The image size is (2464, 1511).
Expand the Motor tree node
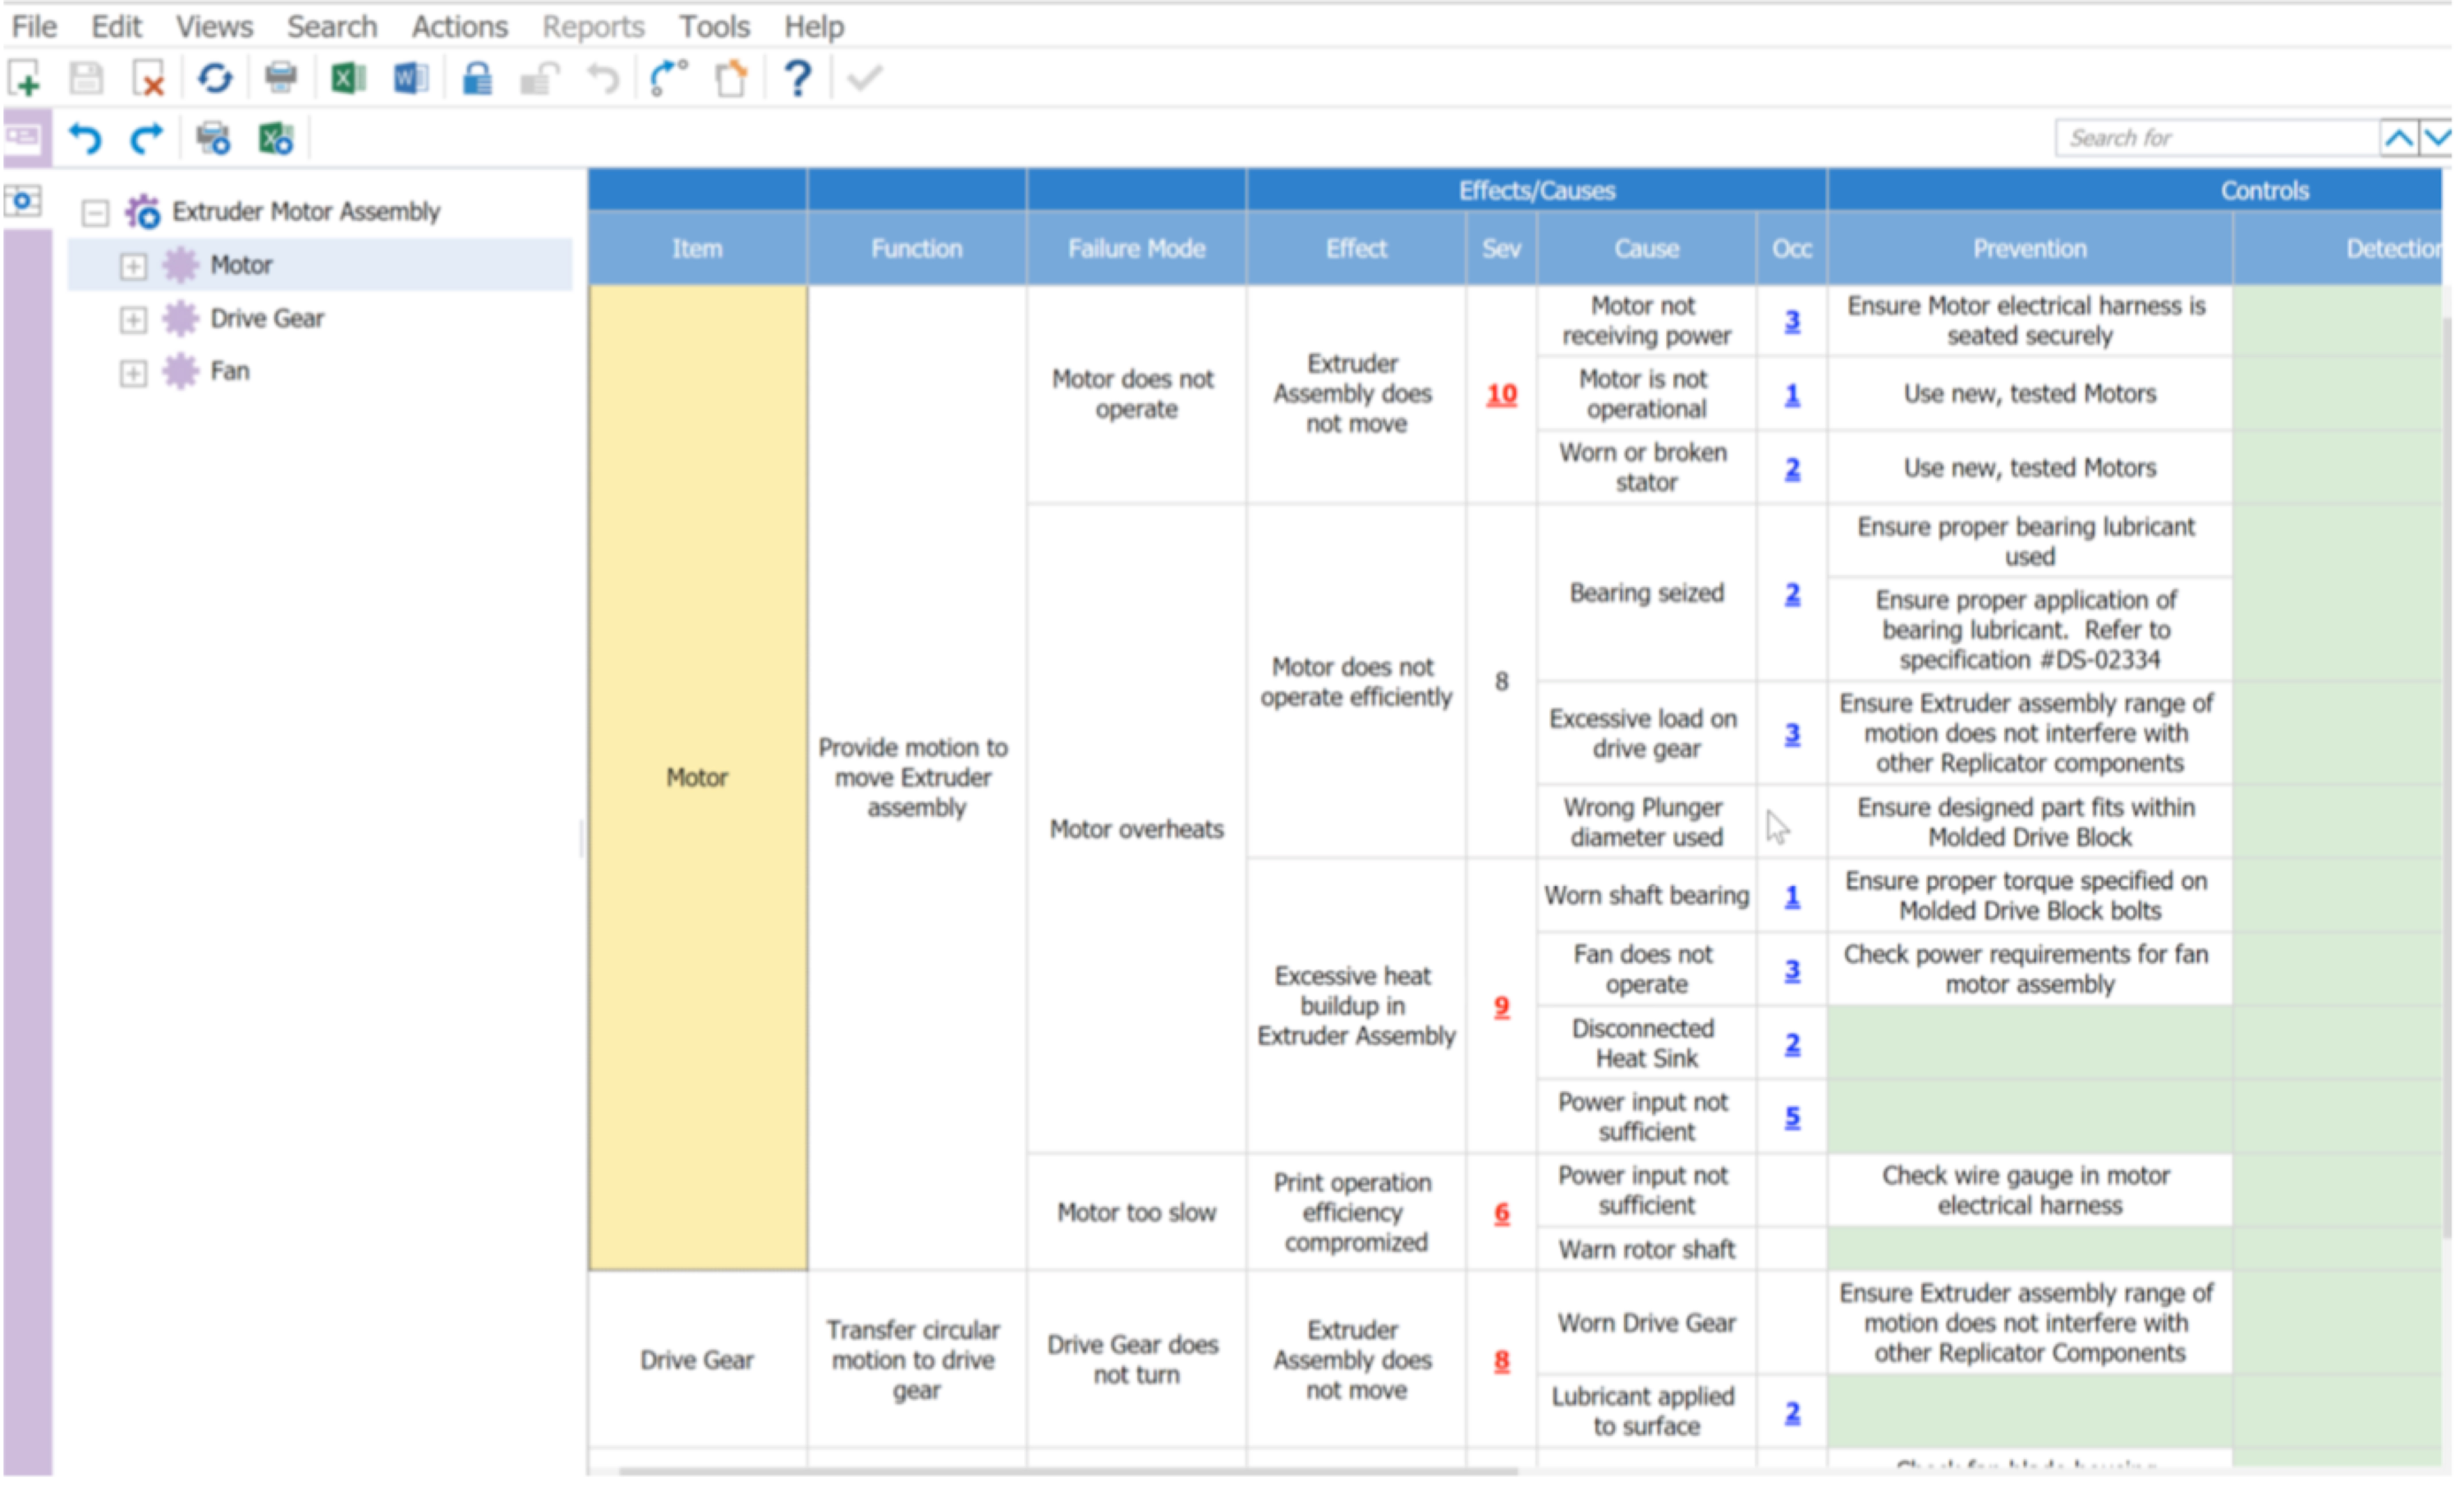[133, 266]
